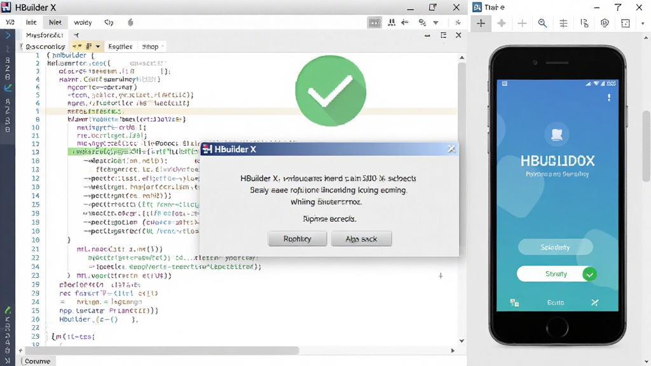Viewport: 651px width, 366px height.
Task: Click the left-arrow icon in top toolbar
Action: click(x=405, y=22)
